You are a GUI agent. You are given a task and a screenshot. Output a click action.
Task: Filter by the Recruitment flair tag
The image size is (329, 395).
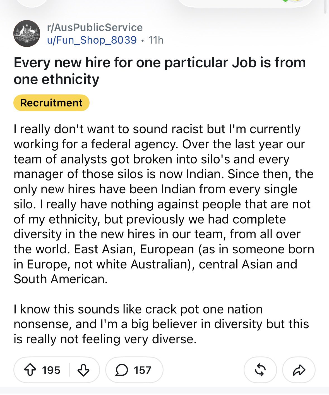pyautogui.click(x=51, y=103)
